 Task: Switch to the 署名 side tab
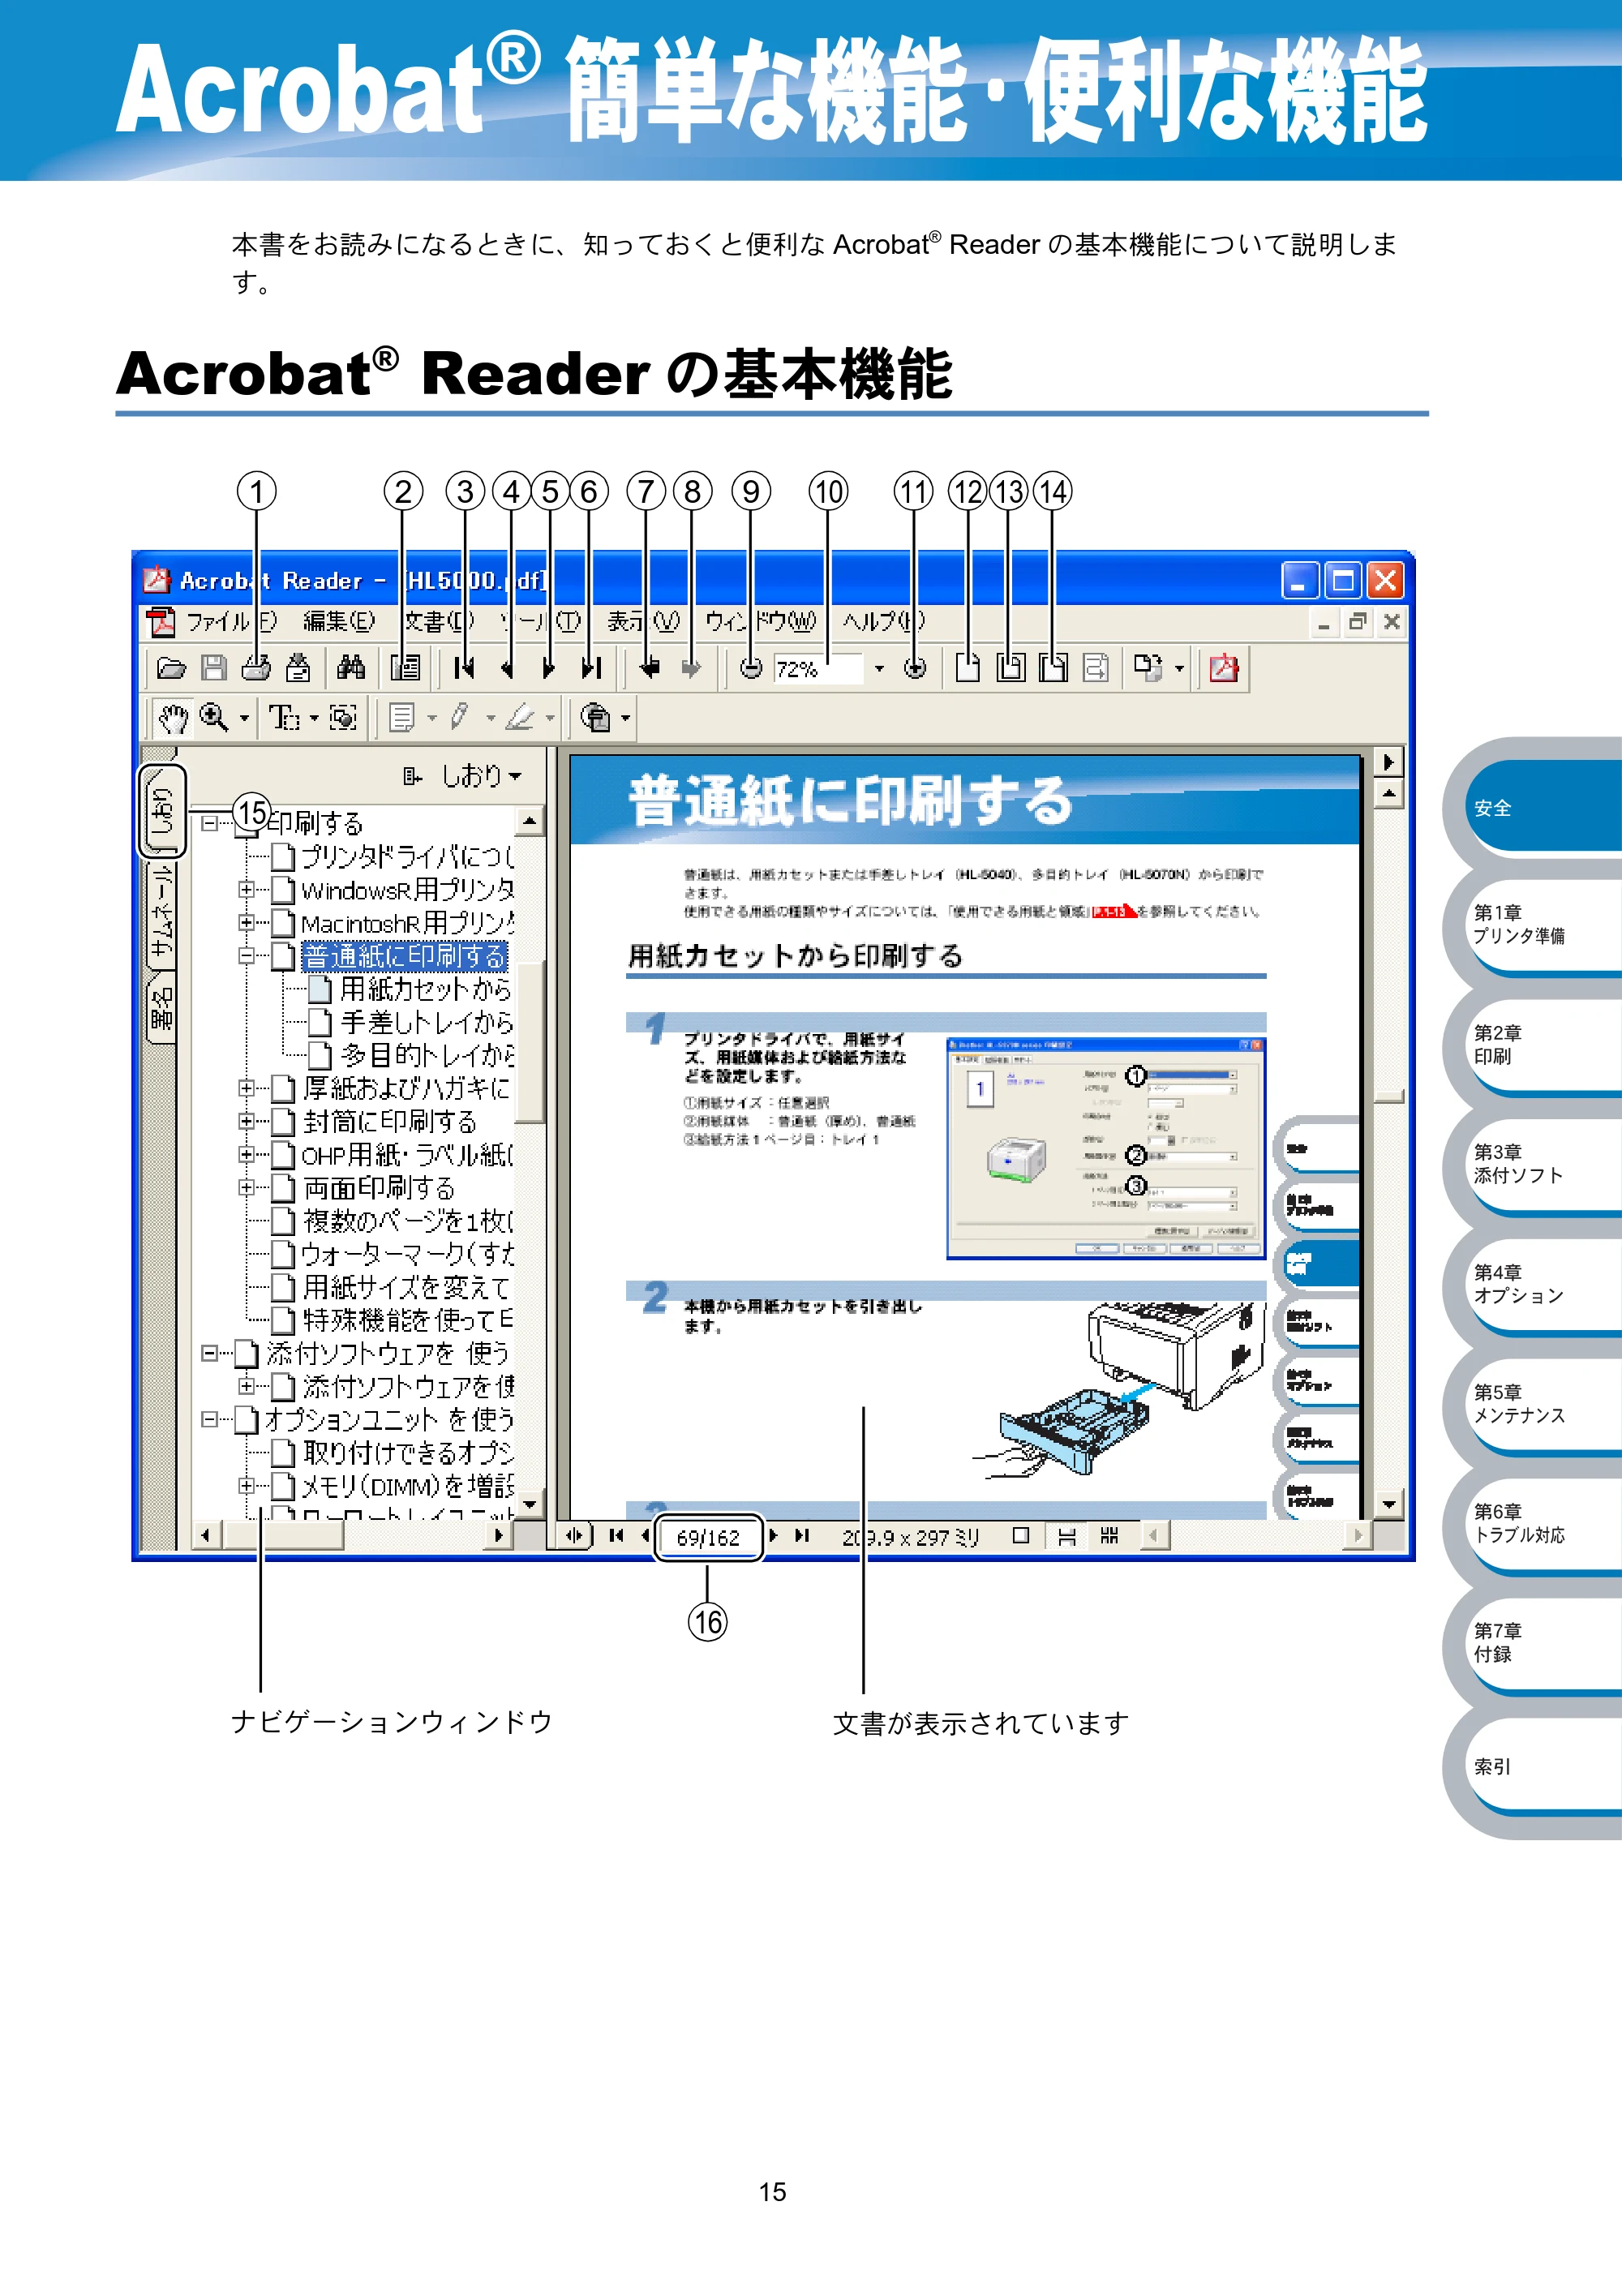coord(162,1009)
